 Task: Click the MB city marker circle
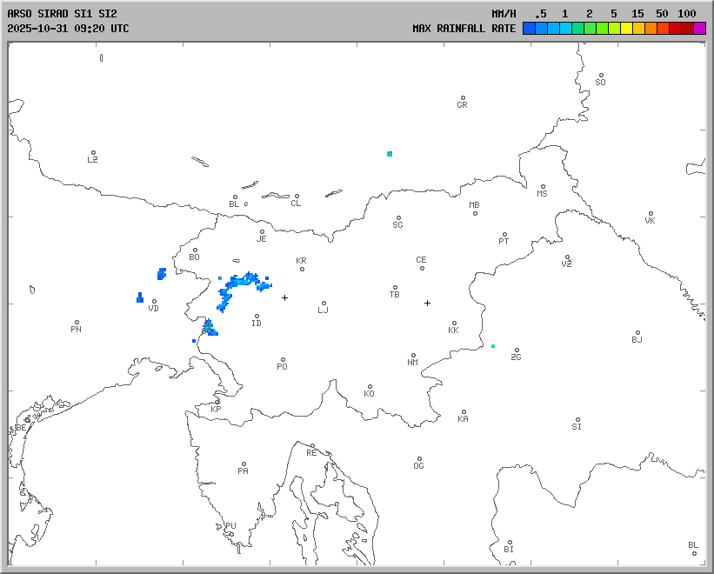click(x=475, y=213)
